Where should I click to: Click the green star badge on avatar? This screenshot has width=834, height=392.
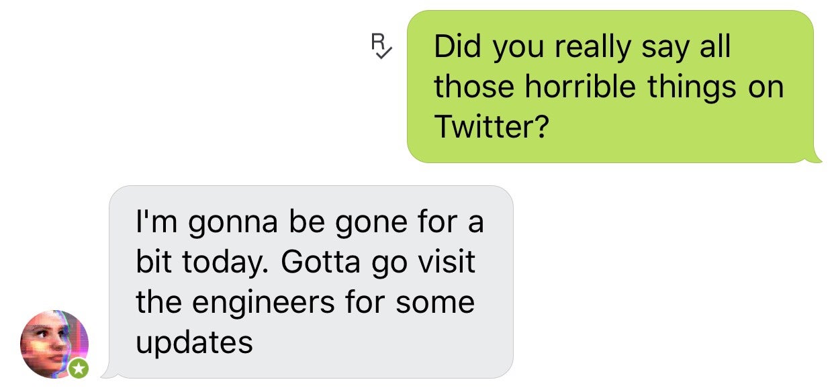pyautogui.click(x=79, y=367)
